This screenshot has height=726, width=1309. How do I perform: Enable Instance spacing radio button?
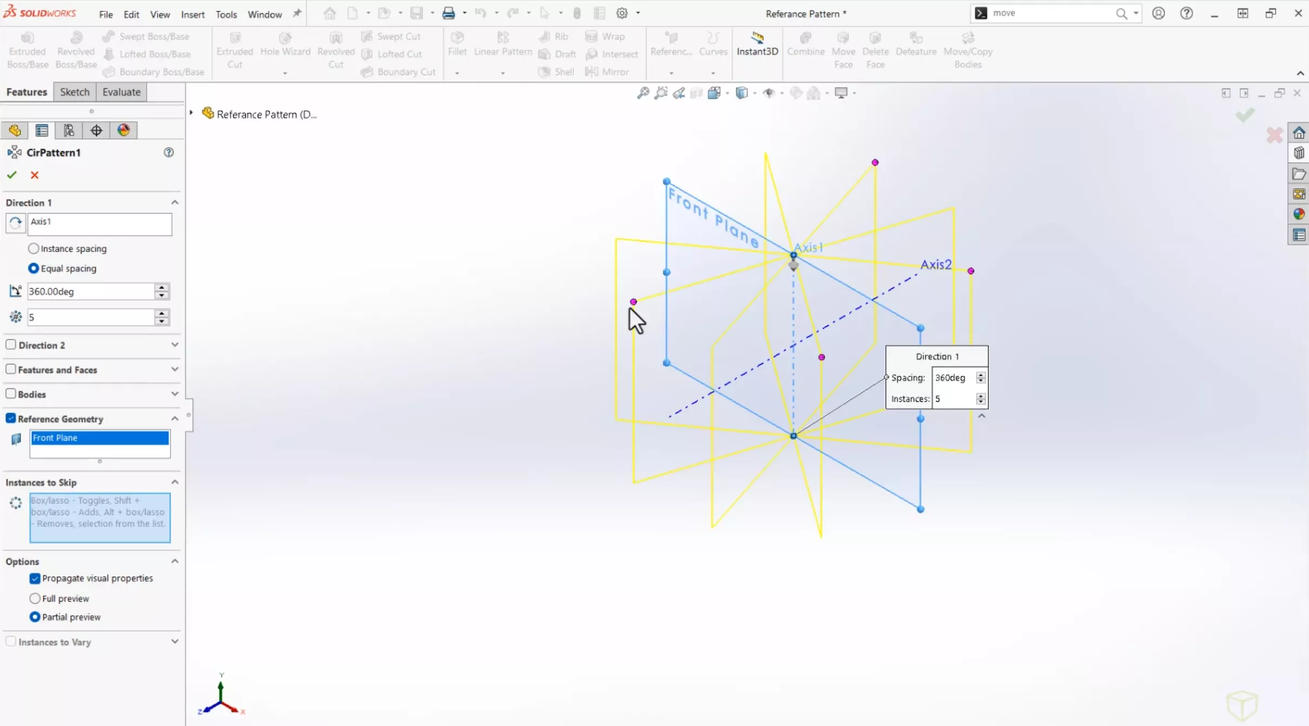[x=33, y=248]
